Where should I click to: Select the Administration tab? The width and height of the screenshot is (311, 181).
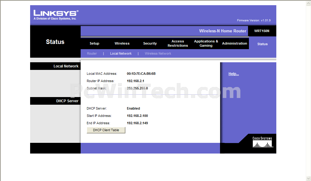tap(234, 43)
